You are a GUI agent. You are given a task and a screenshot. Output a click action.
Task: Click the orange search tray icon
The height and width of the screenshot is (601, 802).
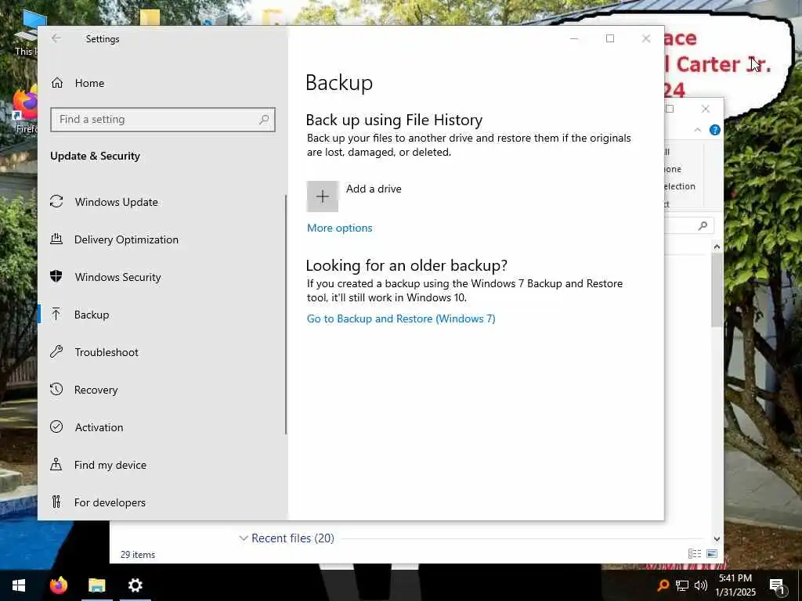[x=663, y=585]
